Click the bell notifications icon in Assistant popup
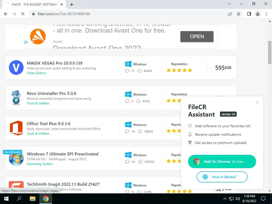 coord(190,134)
